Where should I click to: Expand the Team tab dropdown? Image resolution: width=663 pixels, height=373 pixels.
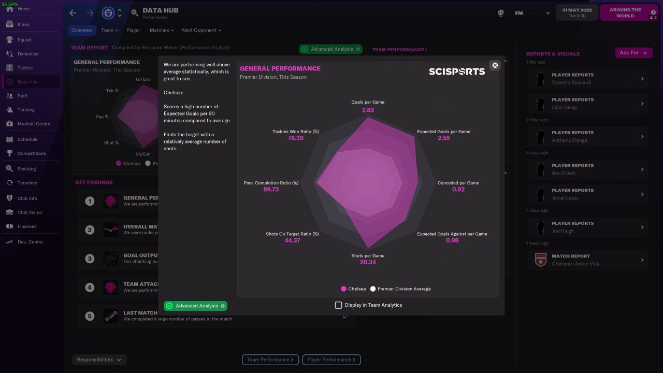coord(110,30)
